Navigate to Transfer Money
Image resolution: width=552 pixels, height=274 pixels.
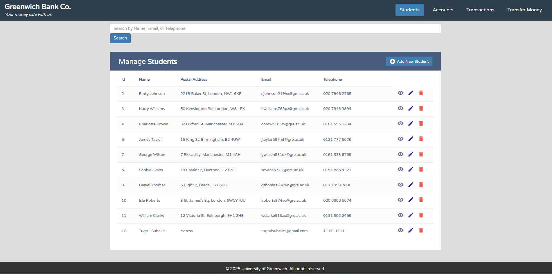[x=524, y=10]
